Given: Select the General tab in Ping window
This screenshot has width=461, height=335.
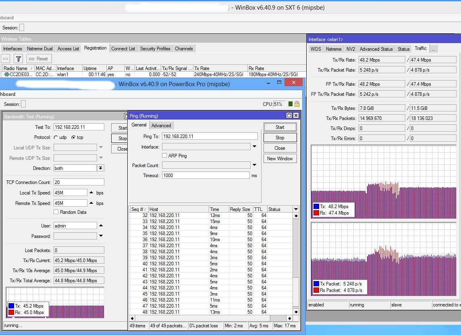Looking at the screenshot, I should [139, 125].
